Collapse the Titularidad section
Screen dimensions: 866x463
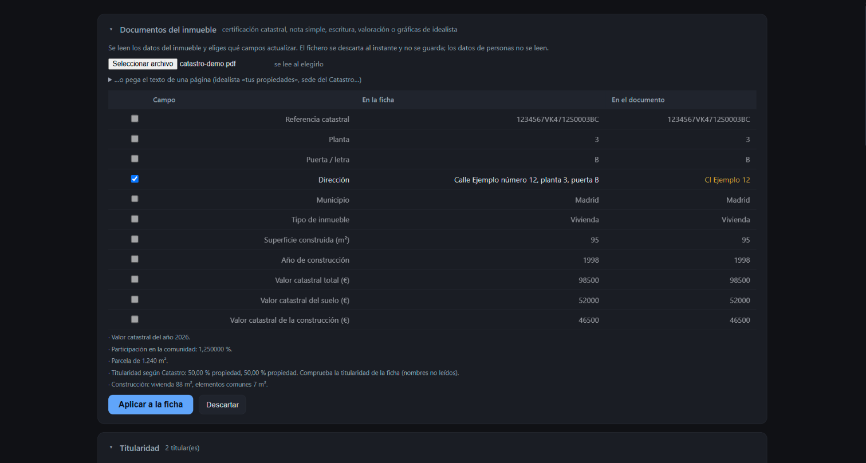click(x=111, y=448)
